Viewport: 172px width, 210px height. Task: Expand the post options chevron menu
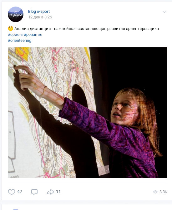(164, 12)
